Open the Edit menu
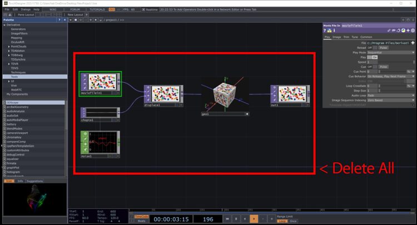Viewport: 417px width, 225px height. point(15,9)
